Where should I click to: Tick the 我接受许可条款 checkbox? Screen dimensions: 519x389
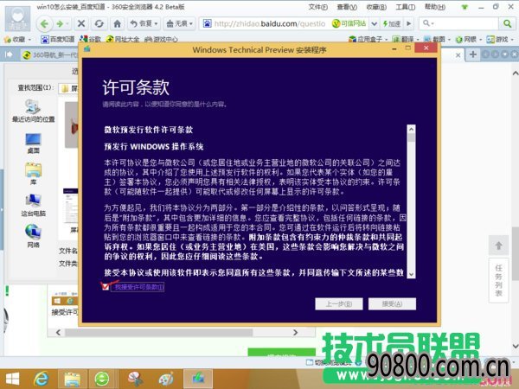(x=106, y=286)
